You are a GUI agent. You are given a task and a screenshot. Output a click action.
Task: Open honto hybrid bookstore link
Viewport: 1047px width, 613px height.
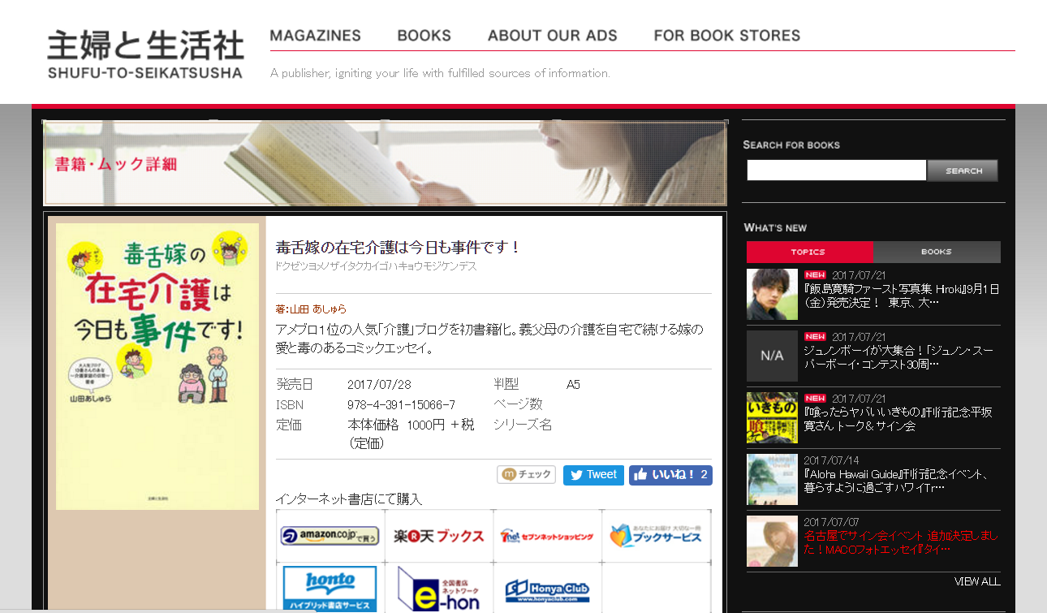(x=330, y=589)
